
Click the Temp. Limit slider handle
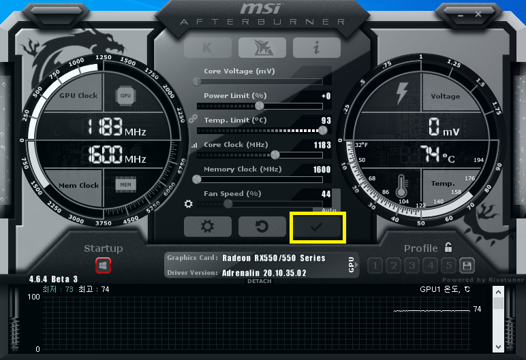click(323, 131)
